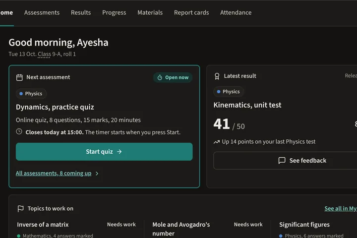Click Needs work label beside Mole and Avogadro's
Screen dimensions: 357x238
[x=248, y=225]
